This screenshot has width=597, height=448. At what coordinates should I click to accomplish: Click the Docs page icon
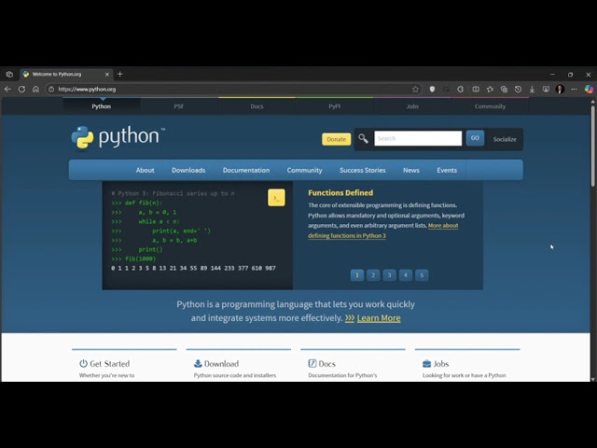tap(312, 363)
